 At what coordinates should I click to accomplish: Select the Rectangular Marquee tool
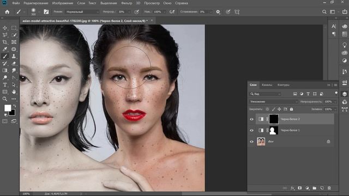14,28
